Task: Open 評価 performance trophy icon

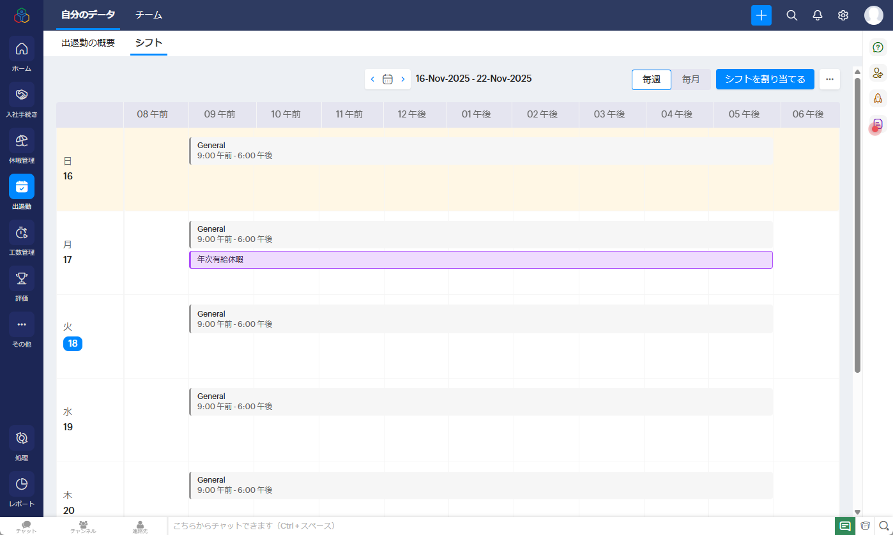Action: (x=22, y=279)
